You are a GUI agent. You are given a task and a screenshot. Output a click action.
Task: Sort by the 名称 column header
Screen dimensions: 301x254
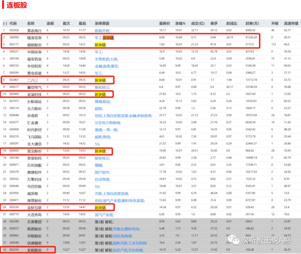click(x=31, y=24)
